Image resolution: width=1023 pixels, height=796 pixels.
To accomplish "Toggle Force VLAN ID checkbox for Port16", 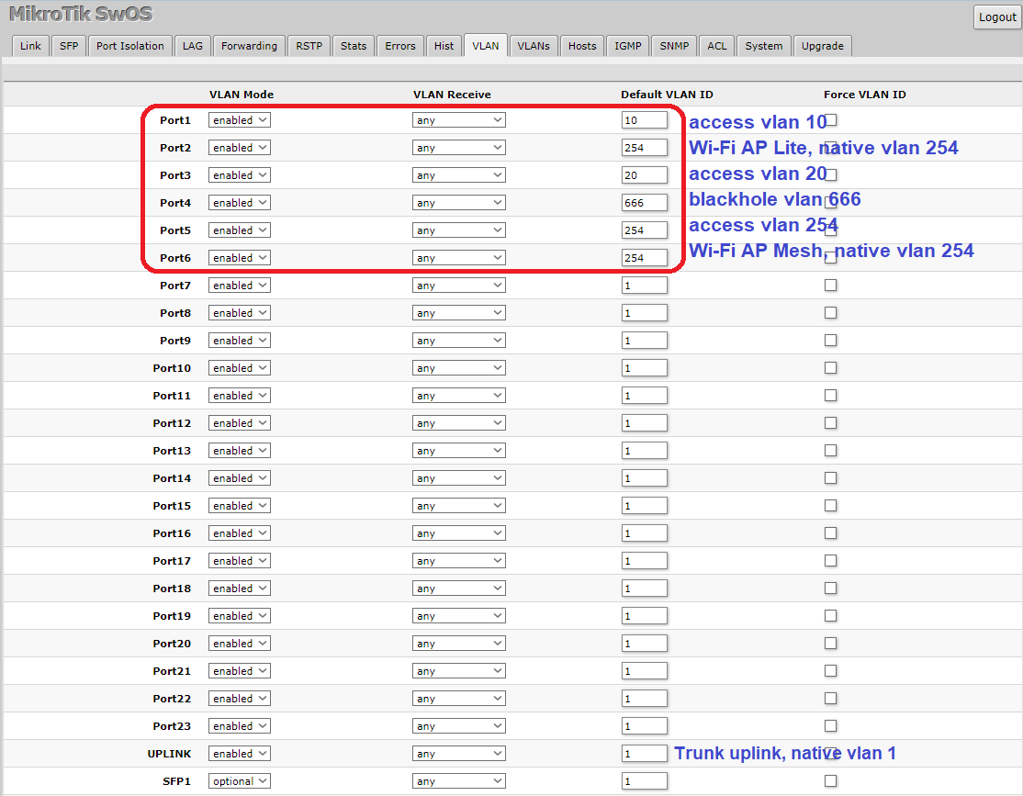I will click(x=830, y=533).
